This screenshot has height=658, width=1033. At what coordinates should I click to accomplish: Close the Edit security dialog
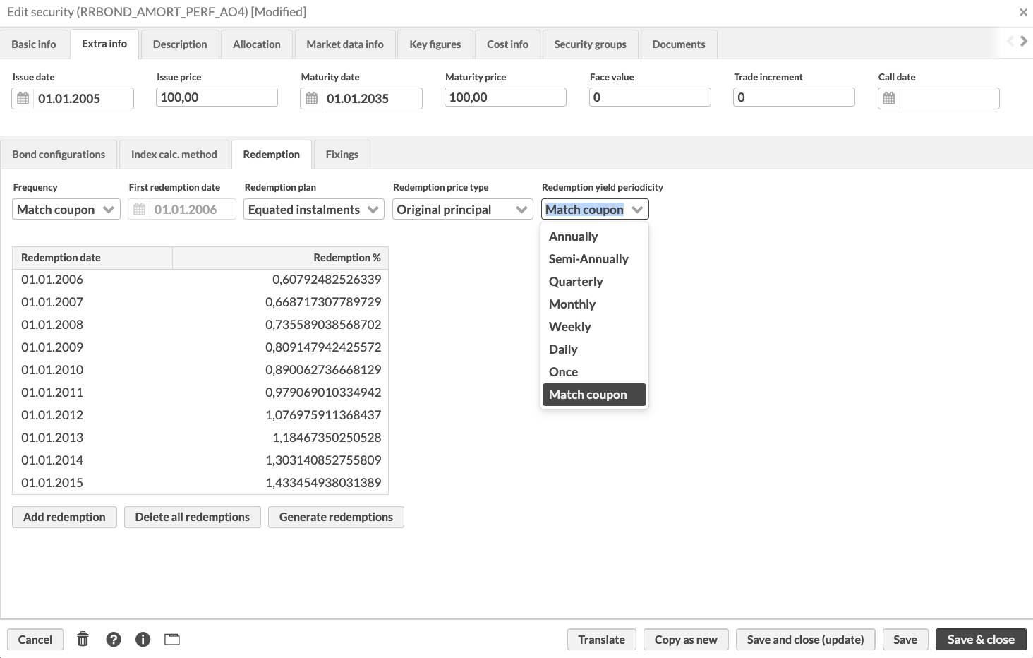(1023, 12)
